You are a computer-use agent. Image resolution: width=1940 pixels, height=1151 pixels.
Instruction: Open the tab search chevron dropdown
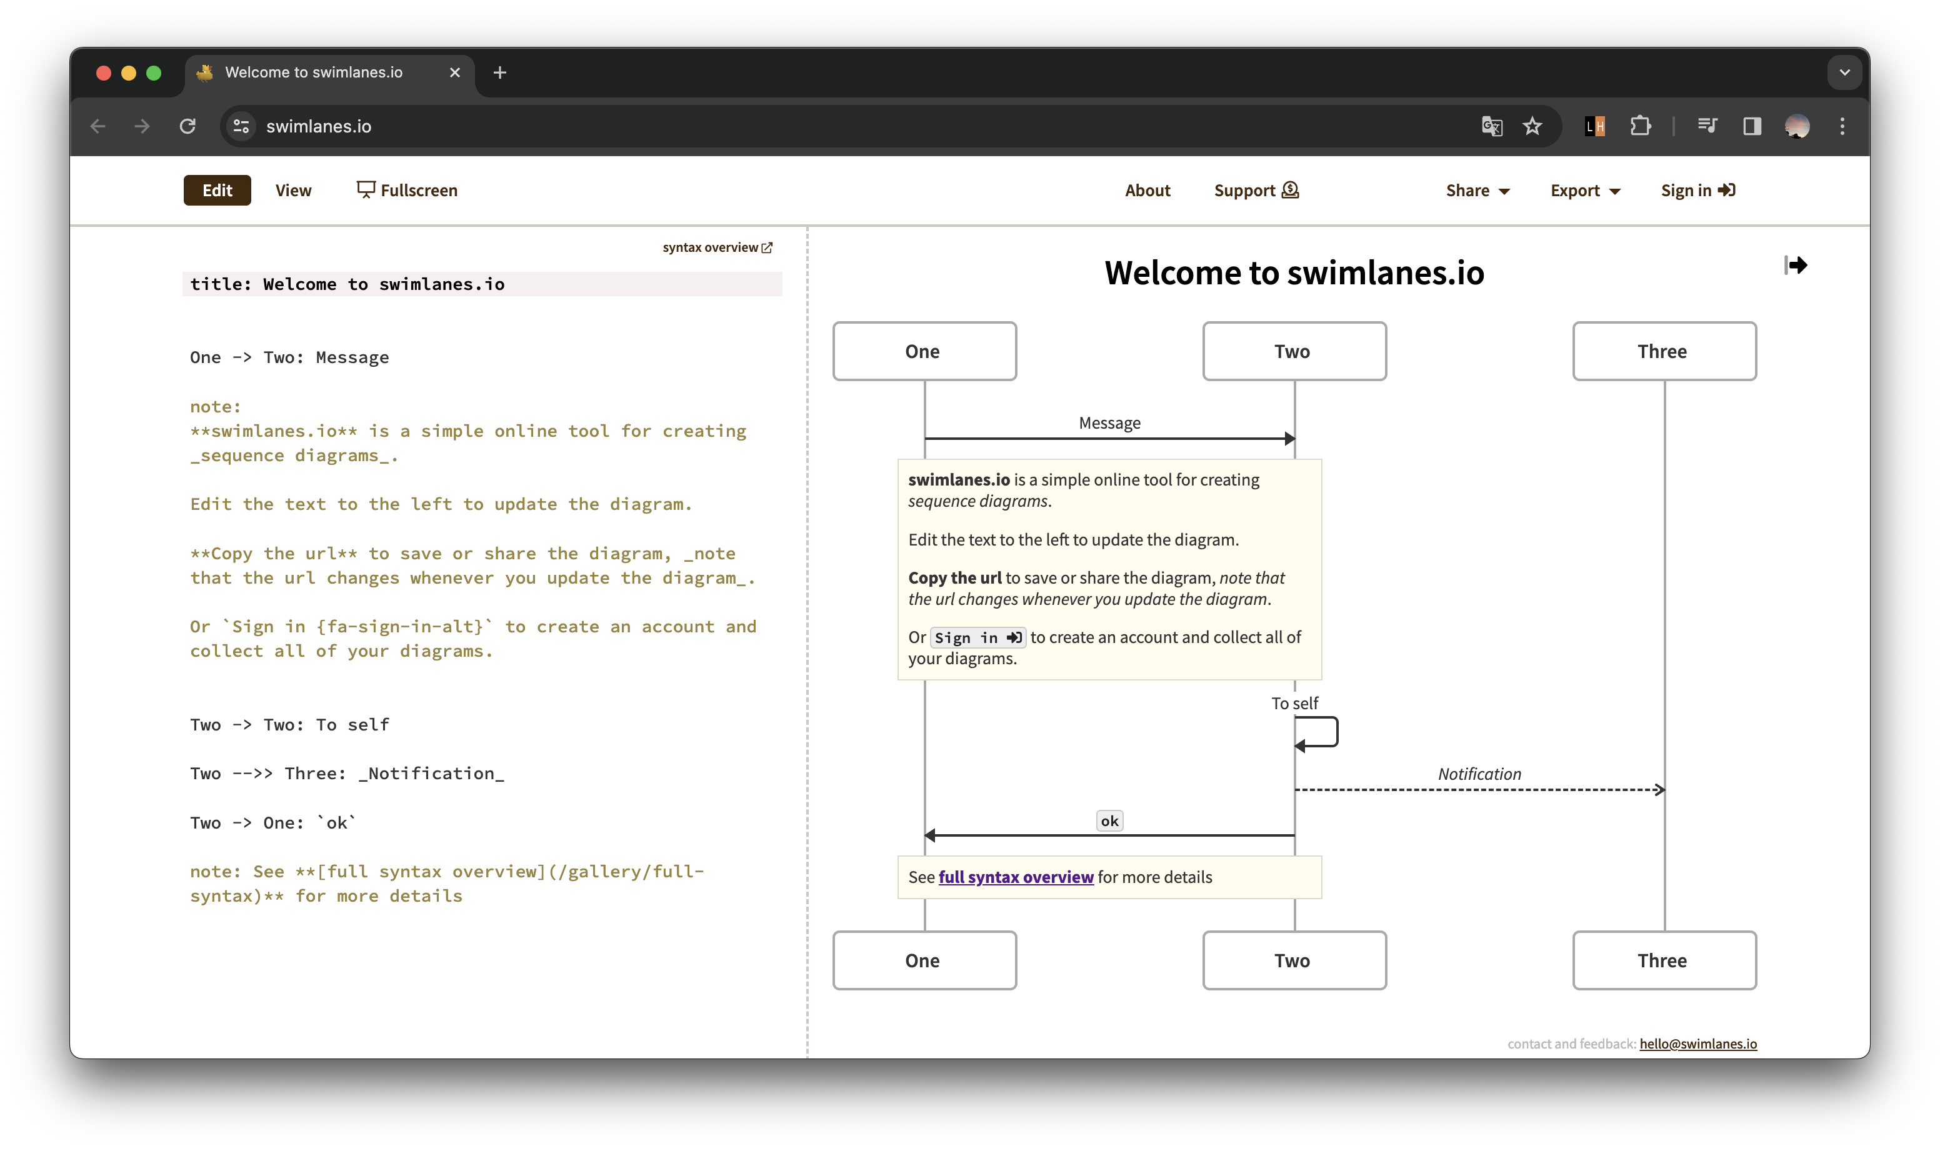pyautogui.click(x=1844, y=72)
